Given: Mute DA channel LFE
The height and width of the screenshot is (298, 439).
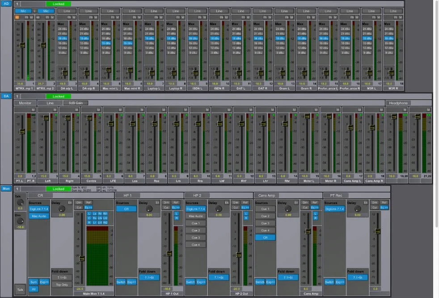Looking at the screenshot, I should click(120, 110).
